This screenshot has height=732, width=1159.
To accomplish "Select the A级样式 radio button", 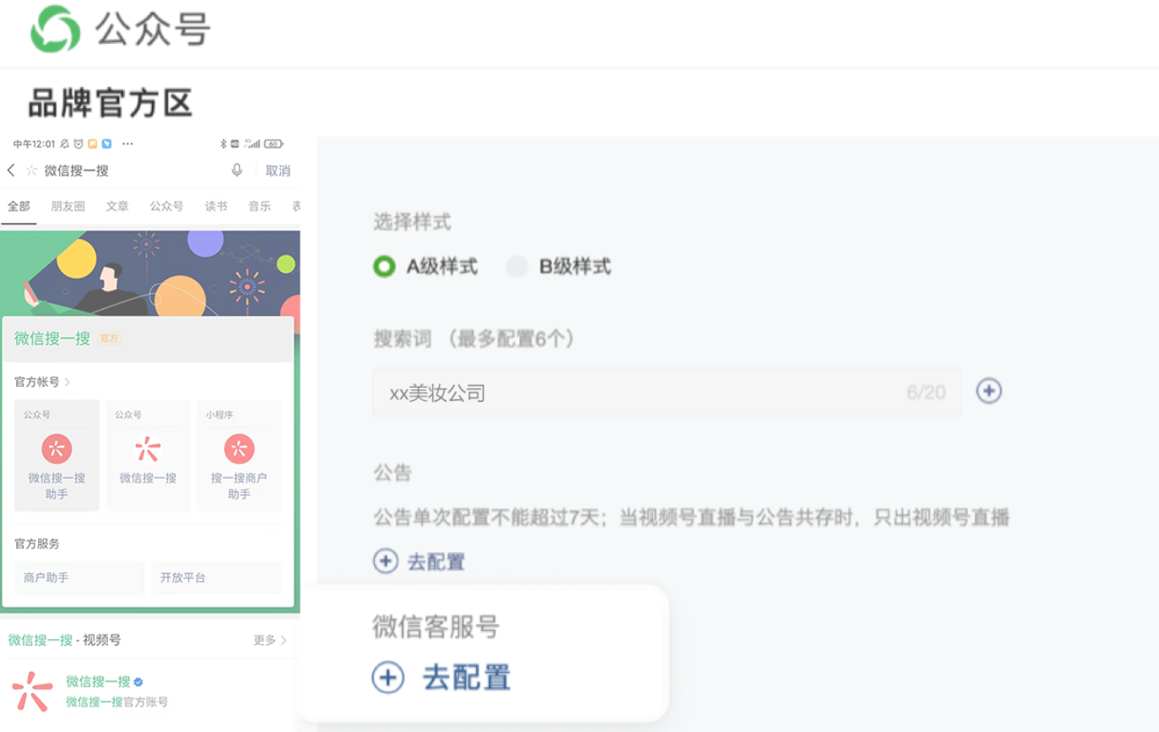I will click(384, 267).
